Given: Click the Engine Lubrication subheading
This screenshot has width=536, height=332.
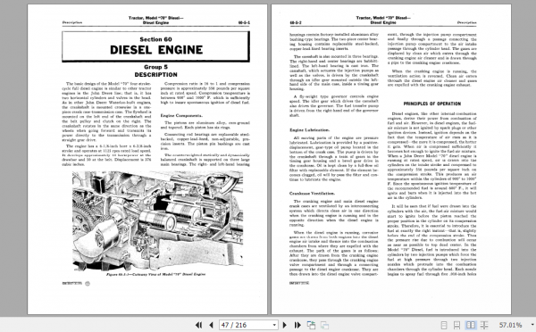Looking at the screenshot, I should tap(310, 130).
